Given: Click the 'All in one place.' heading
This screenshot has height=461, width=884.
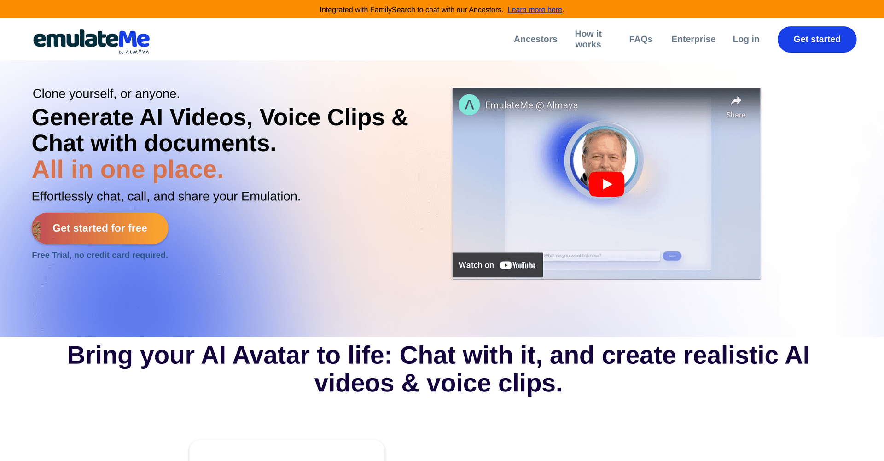Looking at the screenshot, I should pos(128,169).
